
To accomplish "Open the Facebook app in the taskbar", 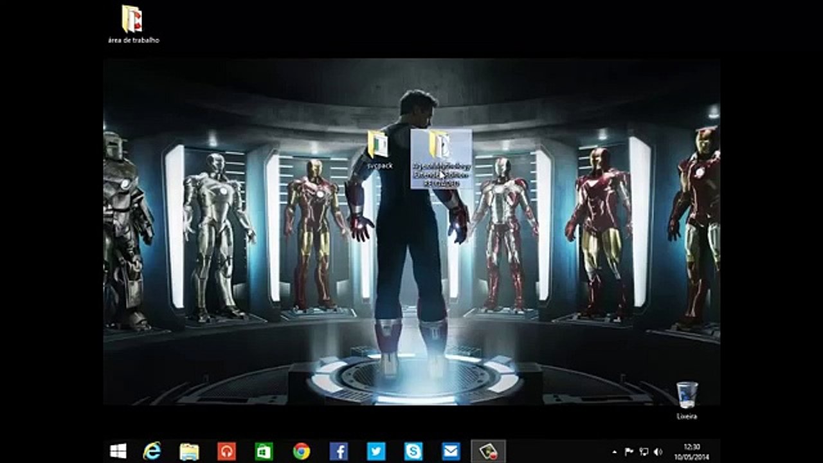I will tap(338, 451).
